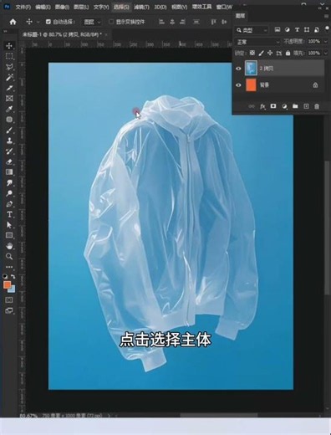
Task: Select the Smudge tool
Action: coord(9,182)
